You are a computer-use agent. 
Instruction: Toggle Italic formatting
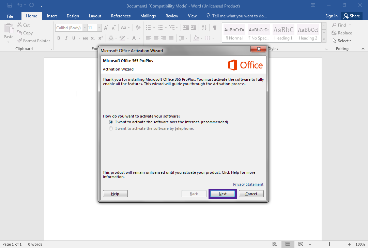(66, 38)
